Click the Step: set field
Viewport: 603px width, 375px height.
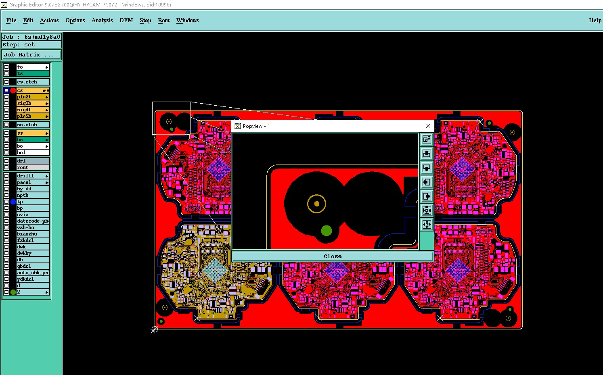[32, 45]
